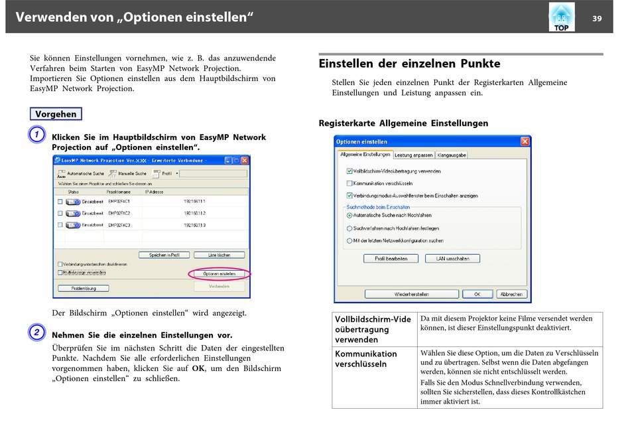Click the IP address 192.168.11.1
Screen dimensions: 630x438
(194, 202)
